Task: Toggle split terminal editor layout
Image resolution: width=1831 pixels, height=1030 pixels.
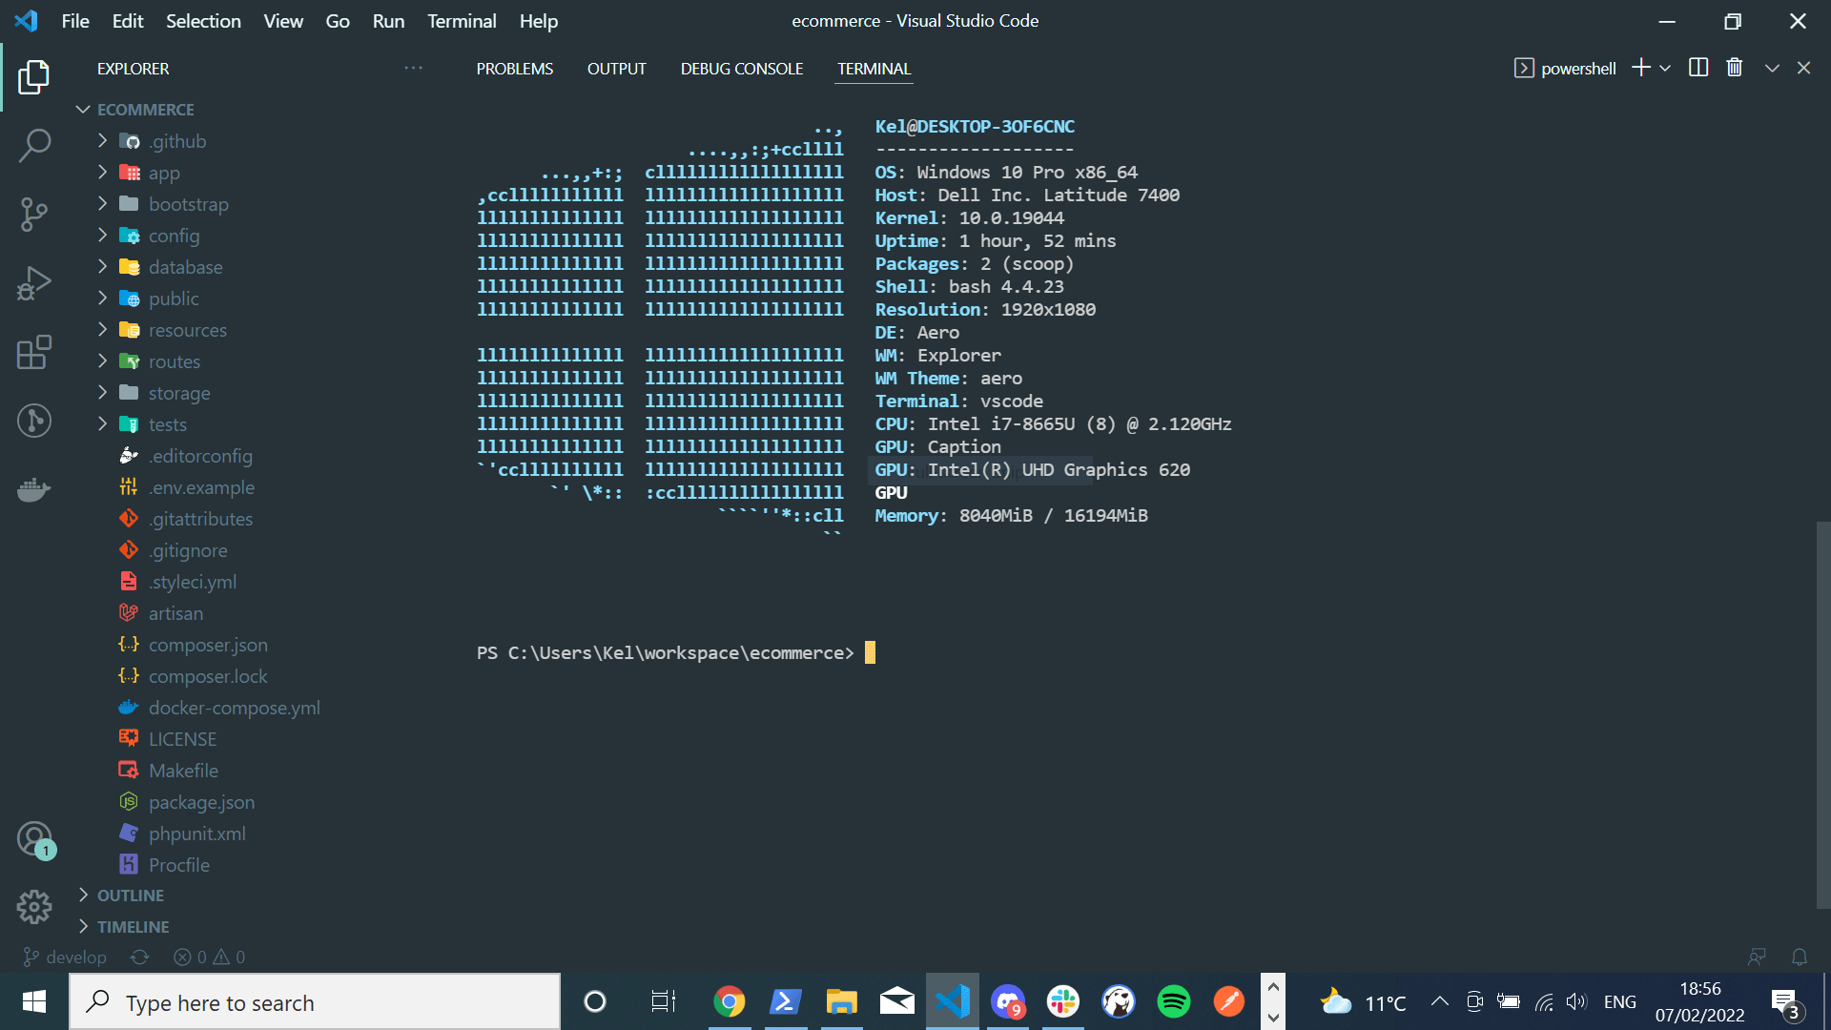Action: click(x=1697, y=68)
